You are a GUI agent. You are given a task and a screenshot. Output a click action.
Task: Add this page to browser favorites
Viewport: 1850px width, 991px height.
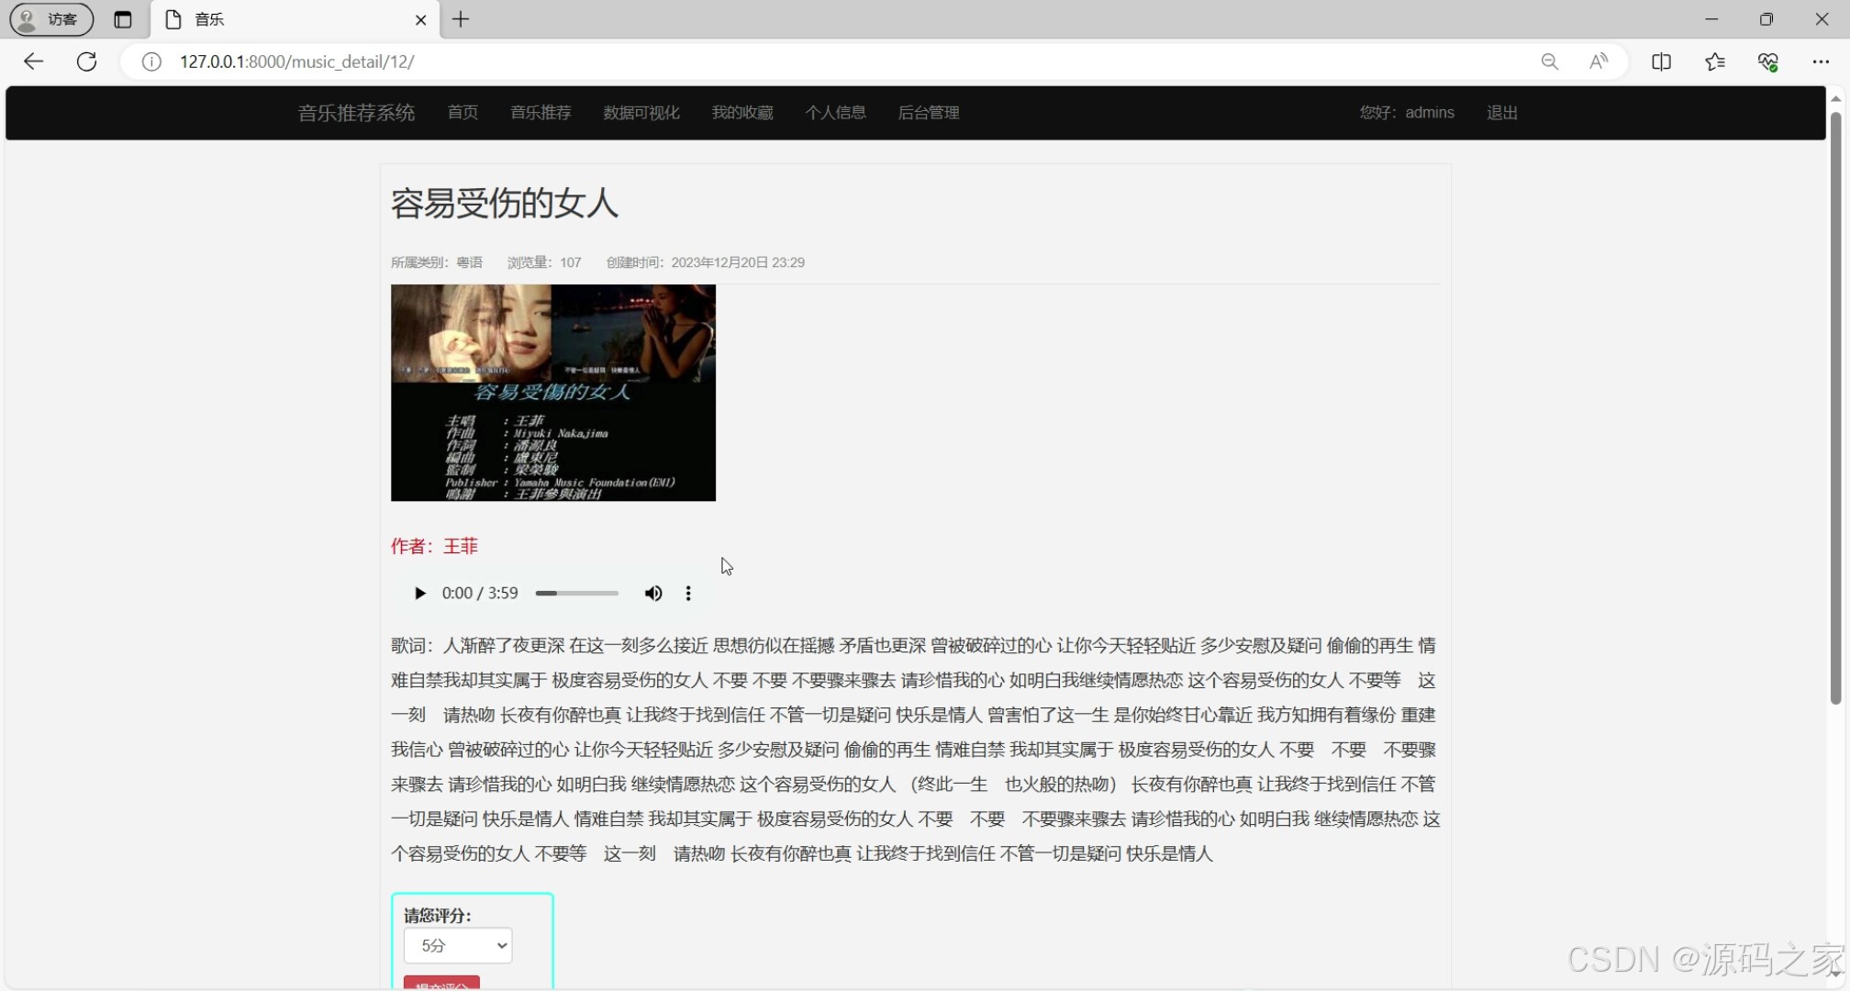point(1715,61)
